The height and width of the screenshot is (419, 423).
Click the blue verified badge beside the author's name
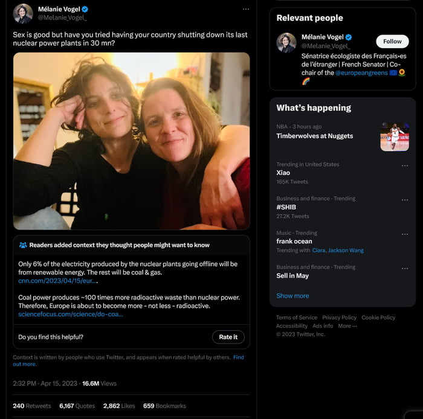pos(85,10)
